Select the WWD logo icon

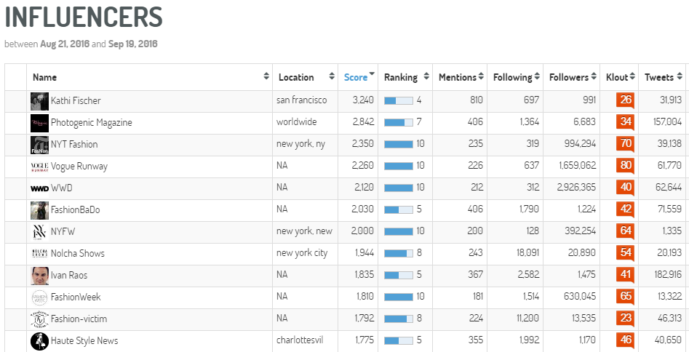click(x=39, y=188)
